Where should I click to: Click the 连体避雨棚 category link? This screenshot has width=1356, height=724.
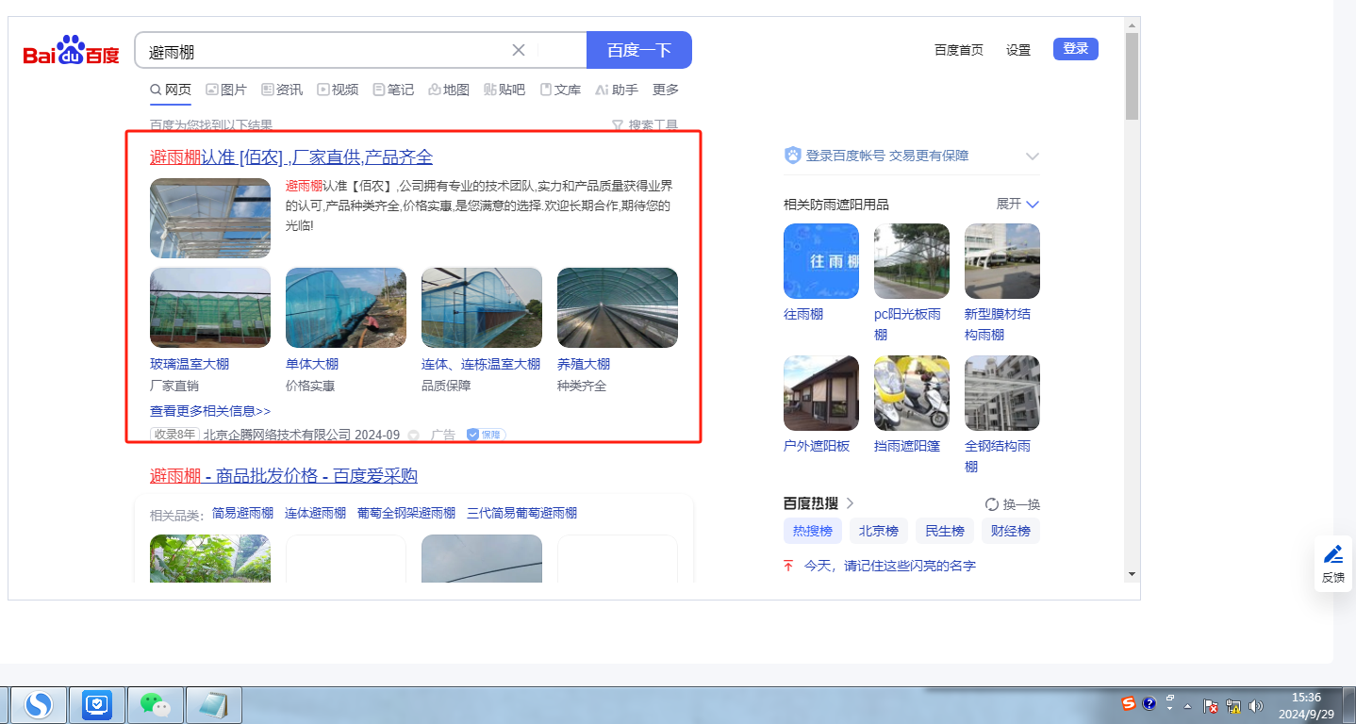pos(316,513)
